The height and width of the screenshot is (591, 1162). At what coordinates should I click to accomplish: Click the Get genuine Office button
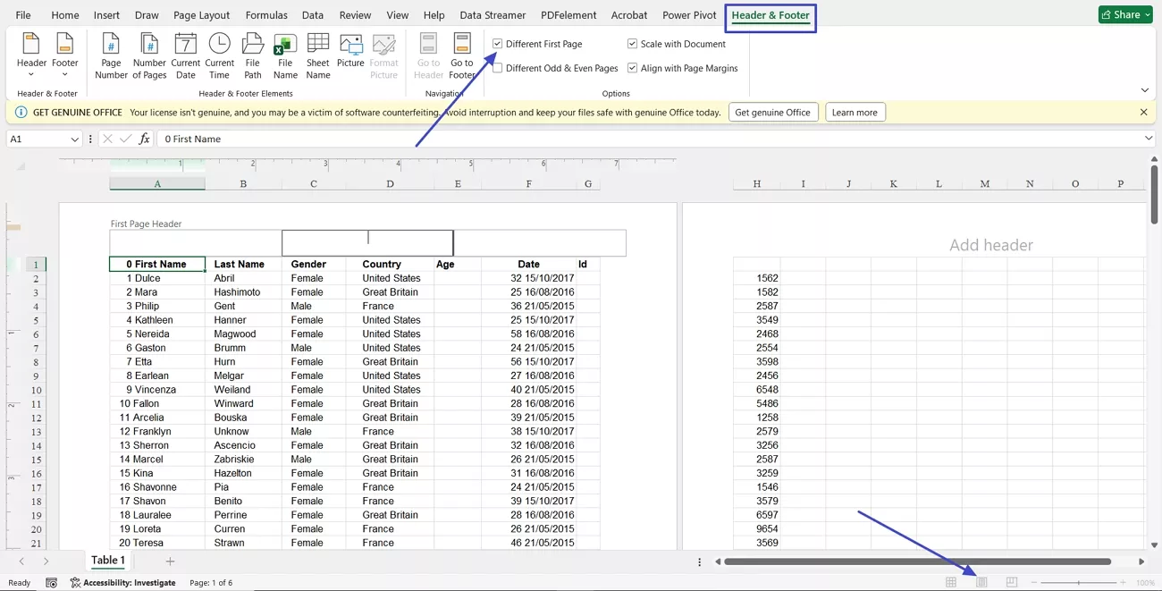[772, 112]
